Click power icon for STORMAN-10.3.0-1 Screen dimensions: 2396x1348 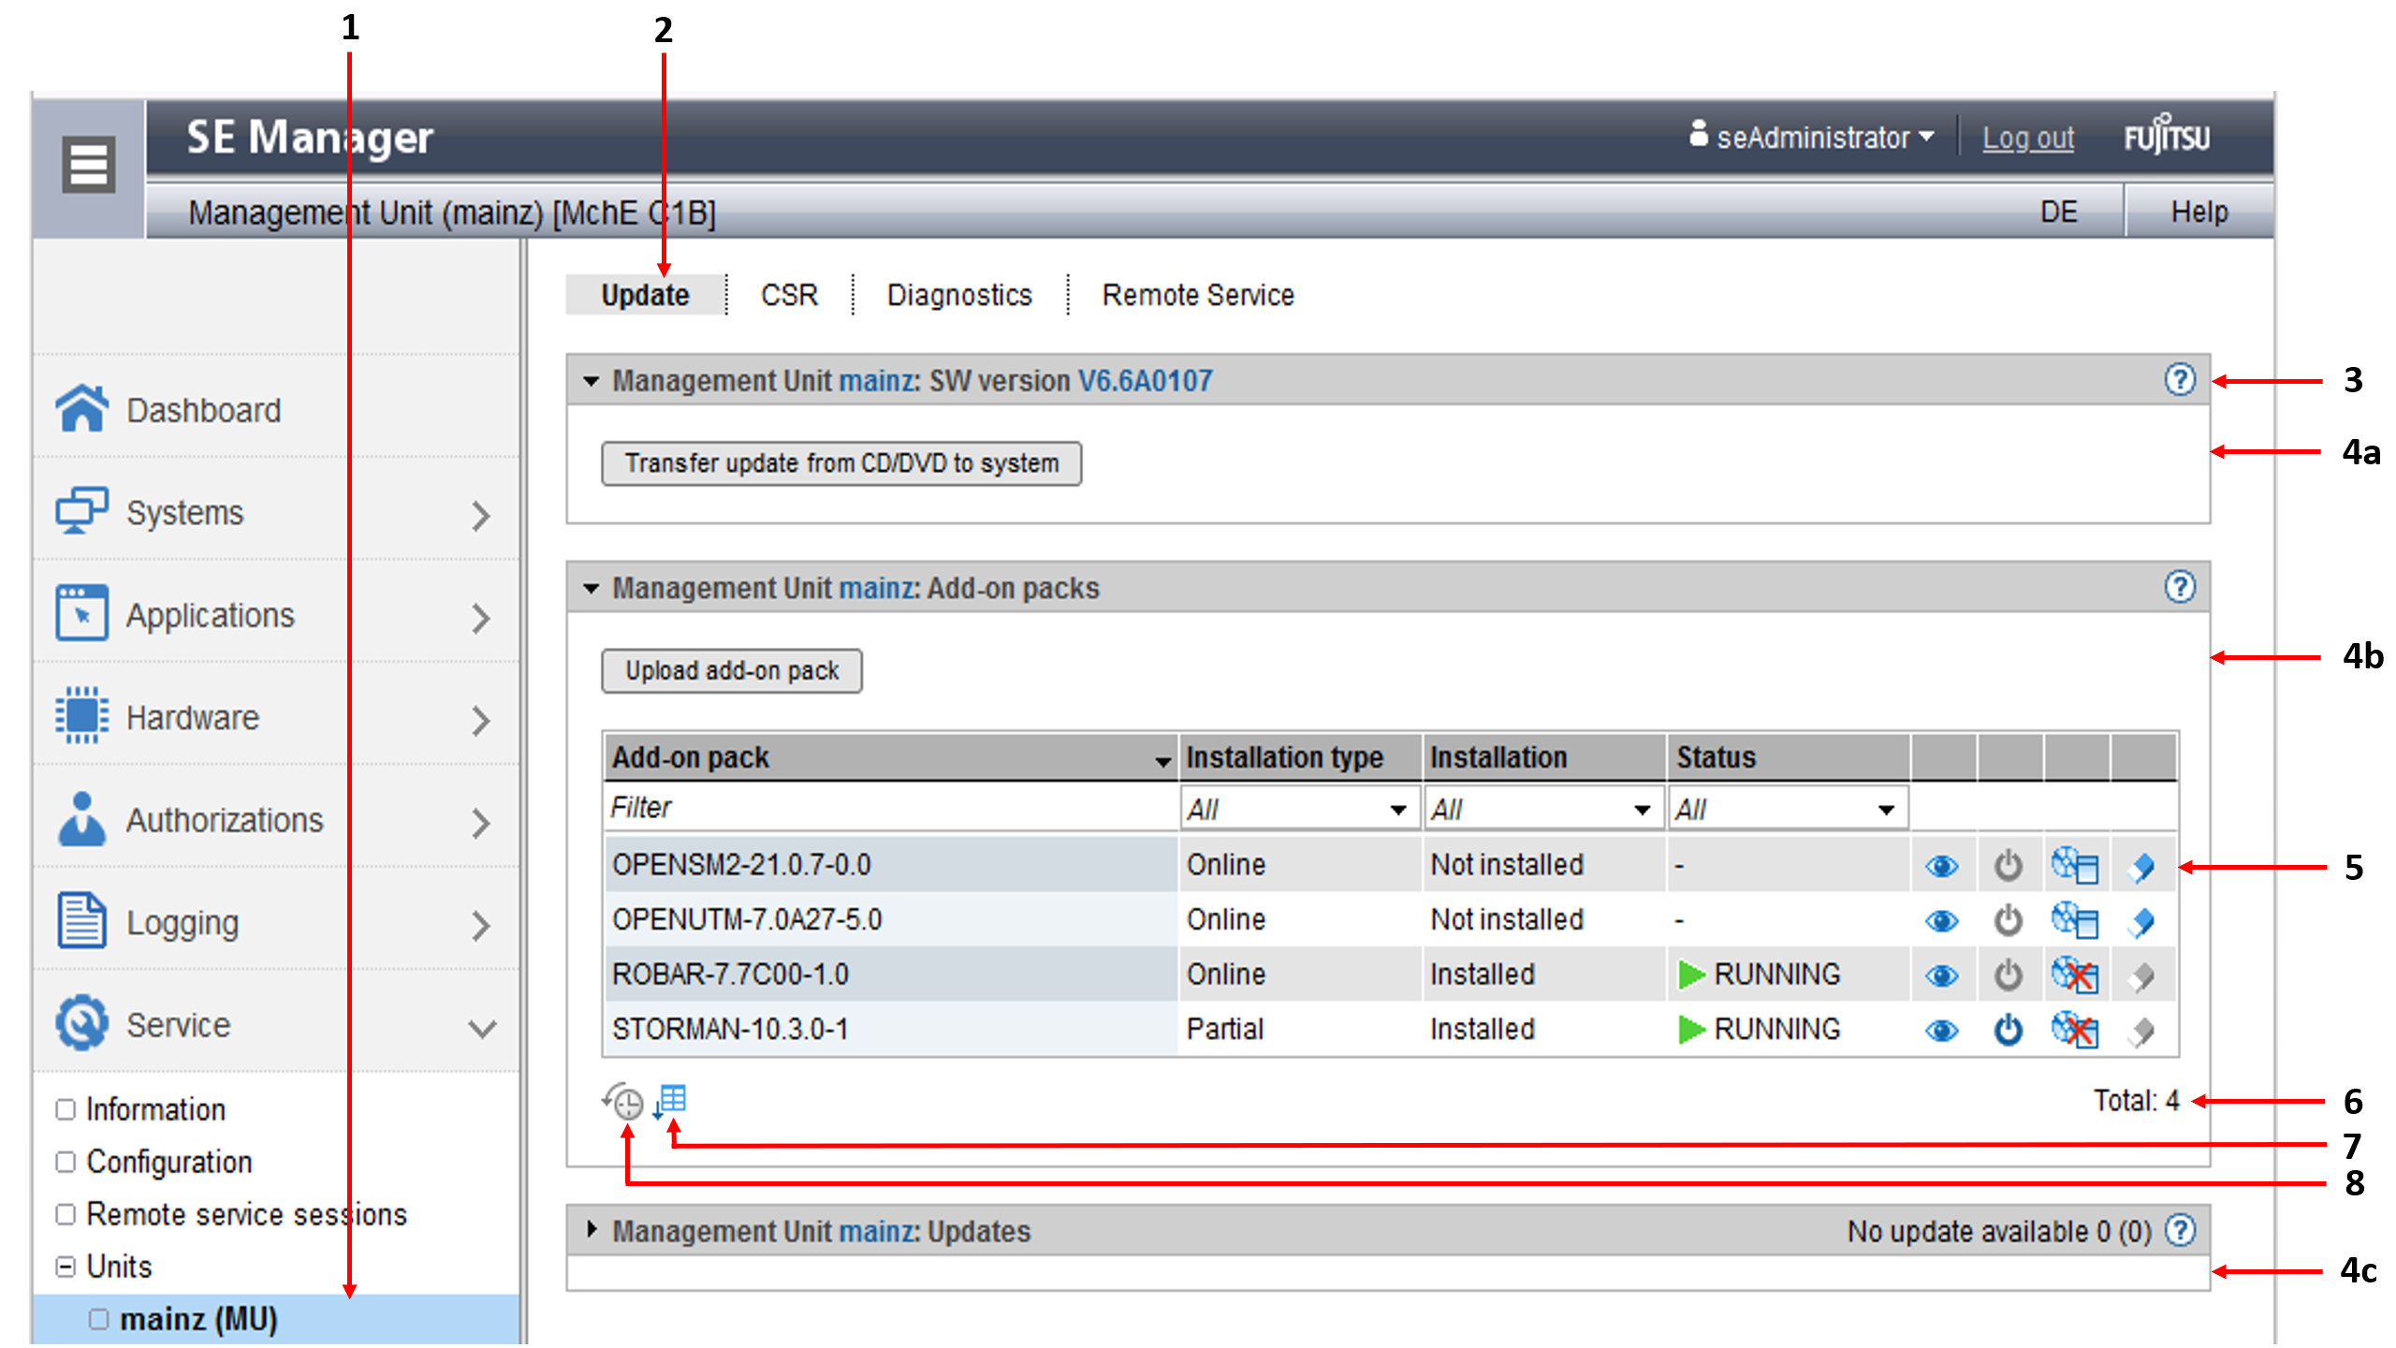(x=2008, y=1030)
